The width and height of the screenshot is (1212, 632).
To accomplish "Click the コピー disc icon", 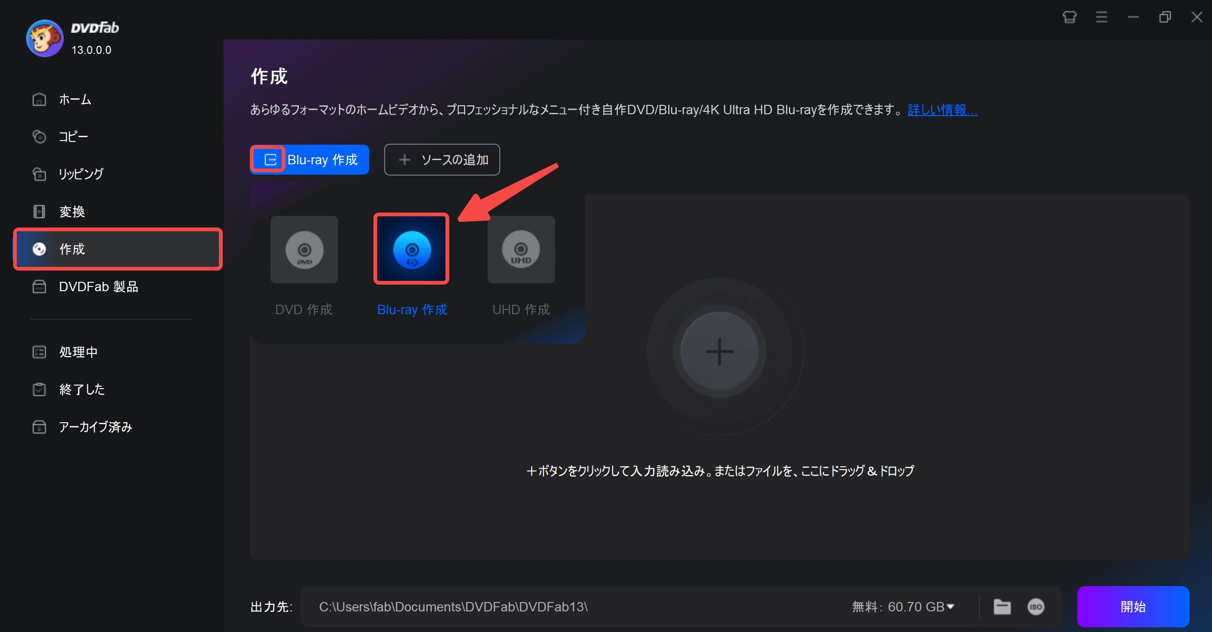I will point(39,137).
